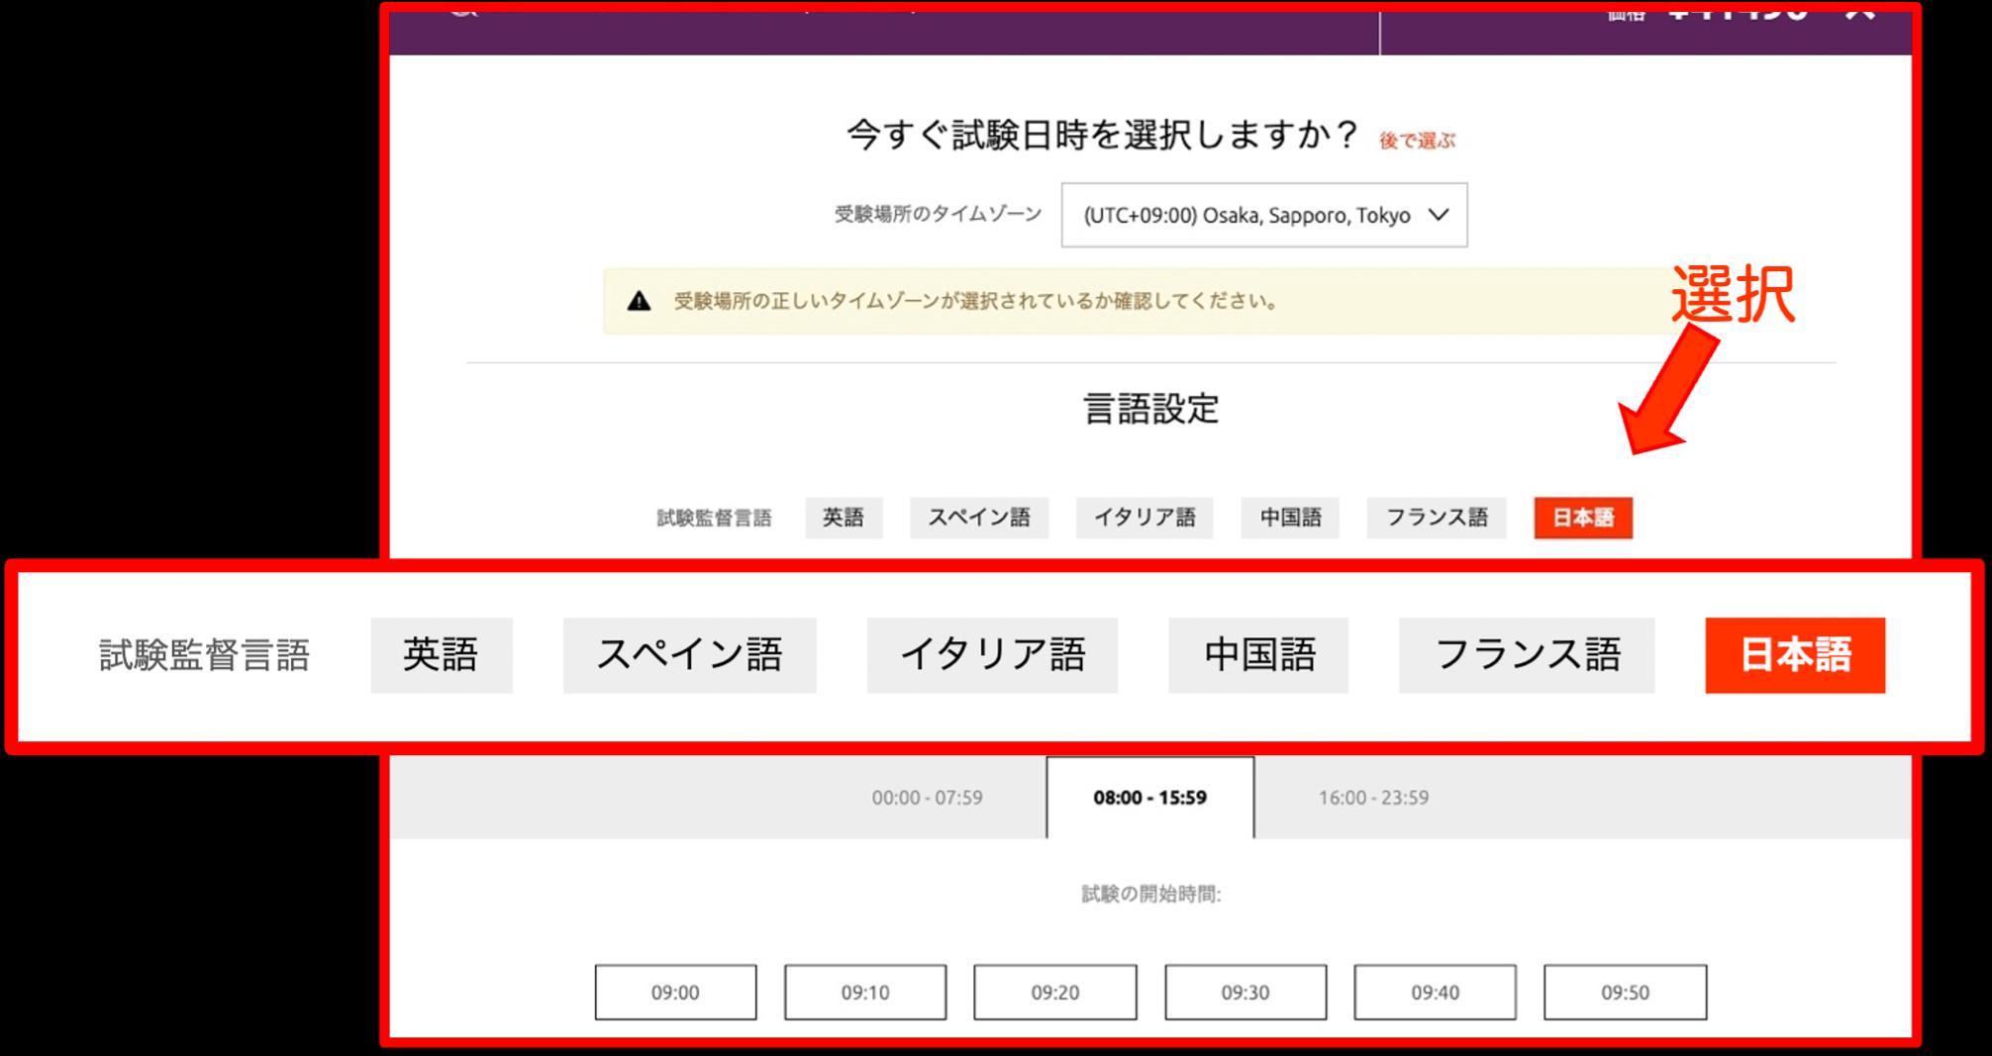Select the 09:40 start time slot

pos(1435,993)
